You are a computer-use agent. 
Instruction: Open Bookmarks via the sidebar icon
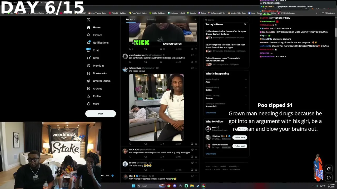click(x=89, y=73)
